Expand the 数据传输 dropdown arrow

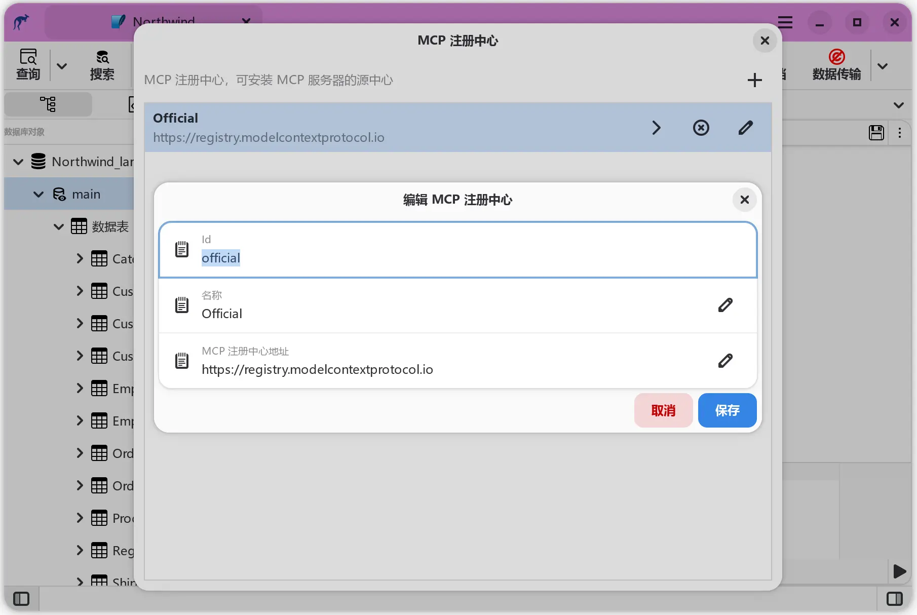point(882,66)
